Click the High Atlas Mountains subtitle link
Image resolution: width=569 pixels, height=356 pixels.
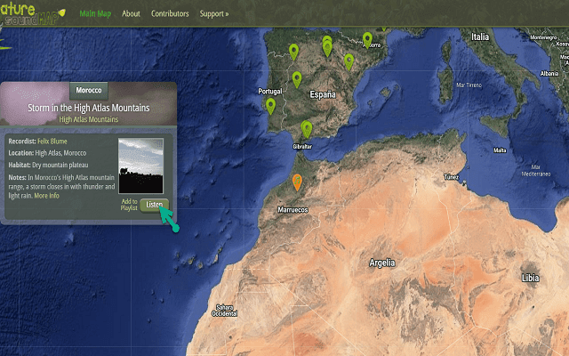89,118
